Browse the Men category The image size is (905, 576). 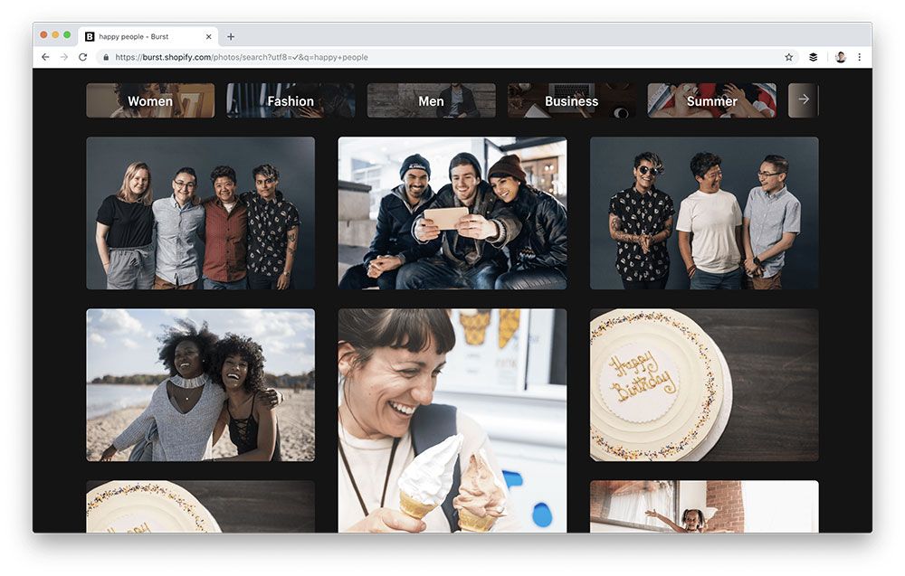[x=431, y=101]
